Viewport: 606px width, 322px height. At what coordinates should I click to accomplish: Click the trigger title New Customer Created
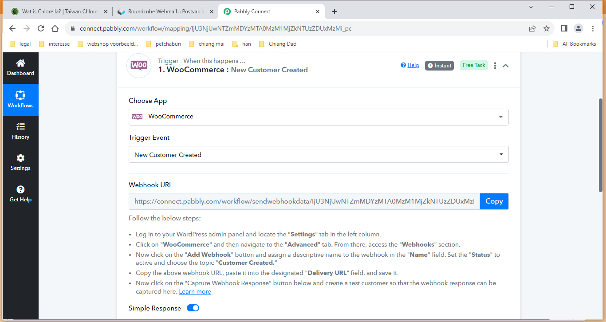(x=269, y=70)
